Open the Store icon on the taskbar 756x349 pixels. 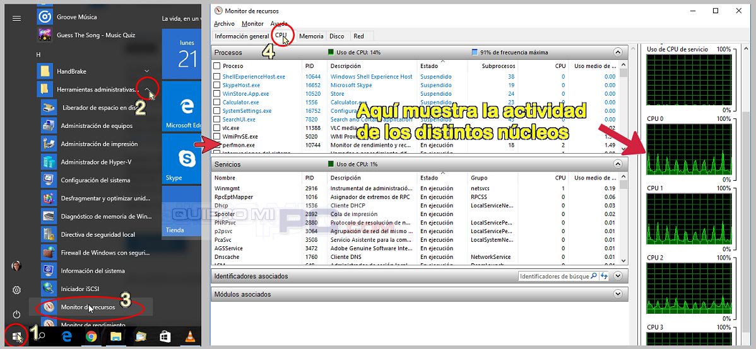(x=165, y=336)
